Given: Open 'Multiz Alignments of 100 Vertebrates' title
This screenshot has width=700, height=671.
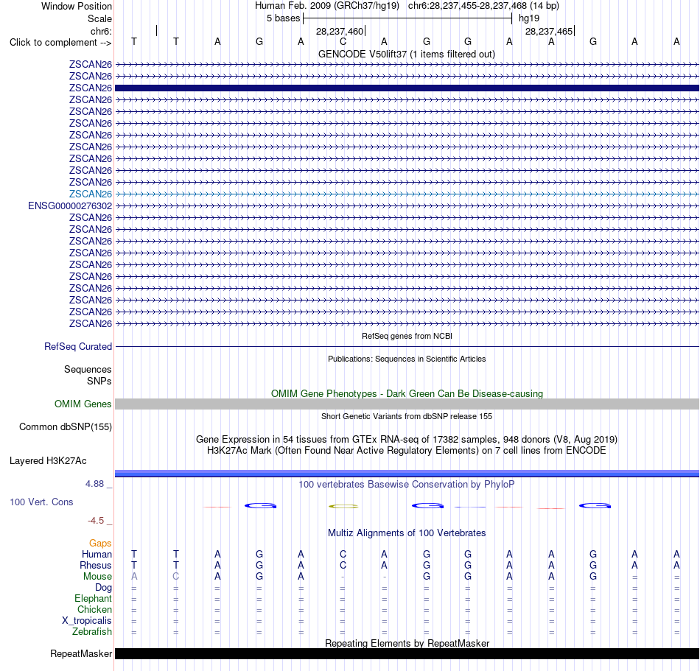Looking at the screenshot, I should (407, 533).
